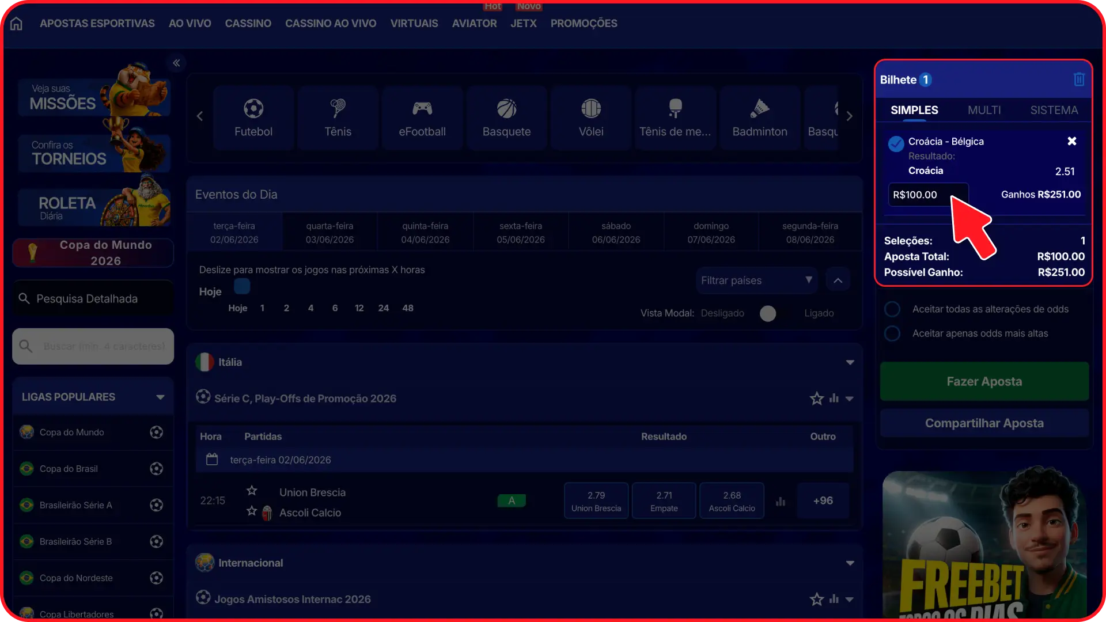Click the Copa do Mundo soccer icon
Image resolution: width=1106 pixels, height=622 pixels.
point(156,433)
